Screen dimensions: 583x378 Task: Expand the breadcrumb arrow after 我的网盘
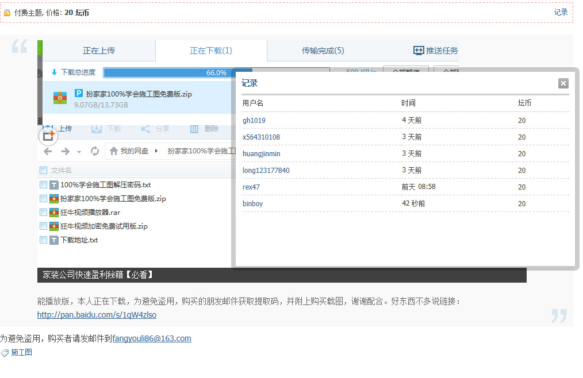pyautogui.click(x=156, y=151)
